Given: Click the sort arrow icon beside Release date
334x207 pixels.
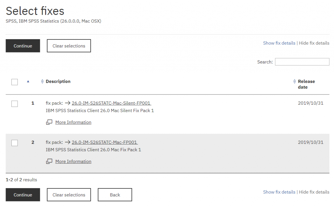Looking at the screenshot, I should (x=295, y=81).
